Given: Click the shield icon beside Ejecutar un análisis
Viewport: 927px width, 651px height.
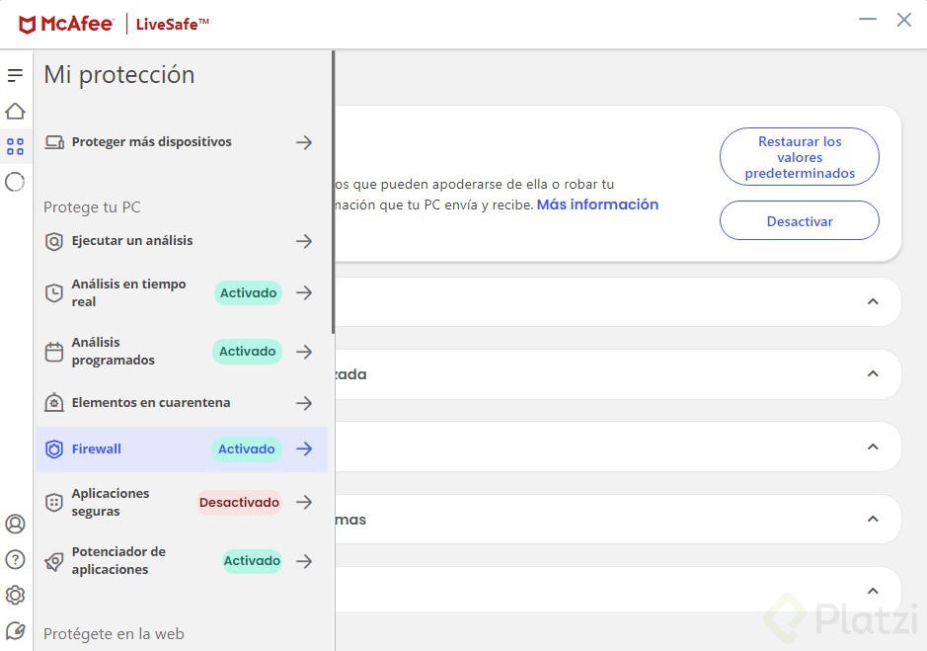Looking at the screenshot, I should click(x=53, y=241).
